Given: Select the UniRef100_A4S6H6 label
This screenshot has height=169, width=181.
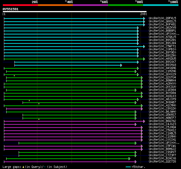Looking at the screenshot, I should pos(162,68).
